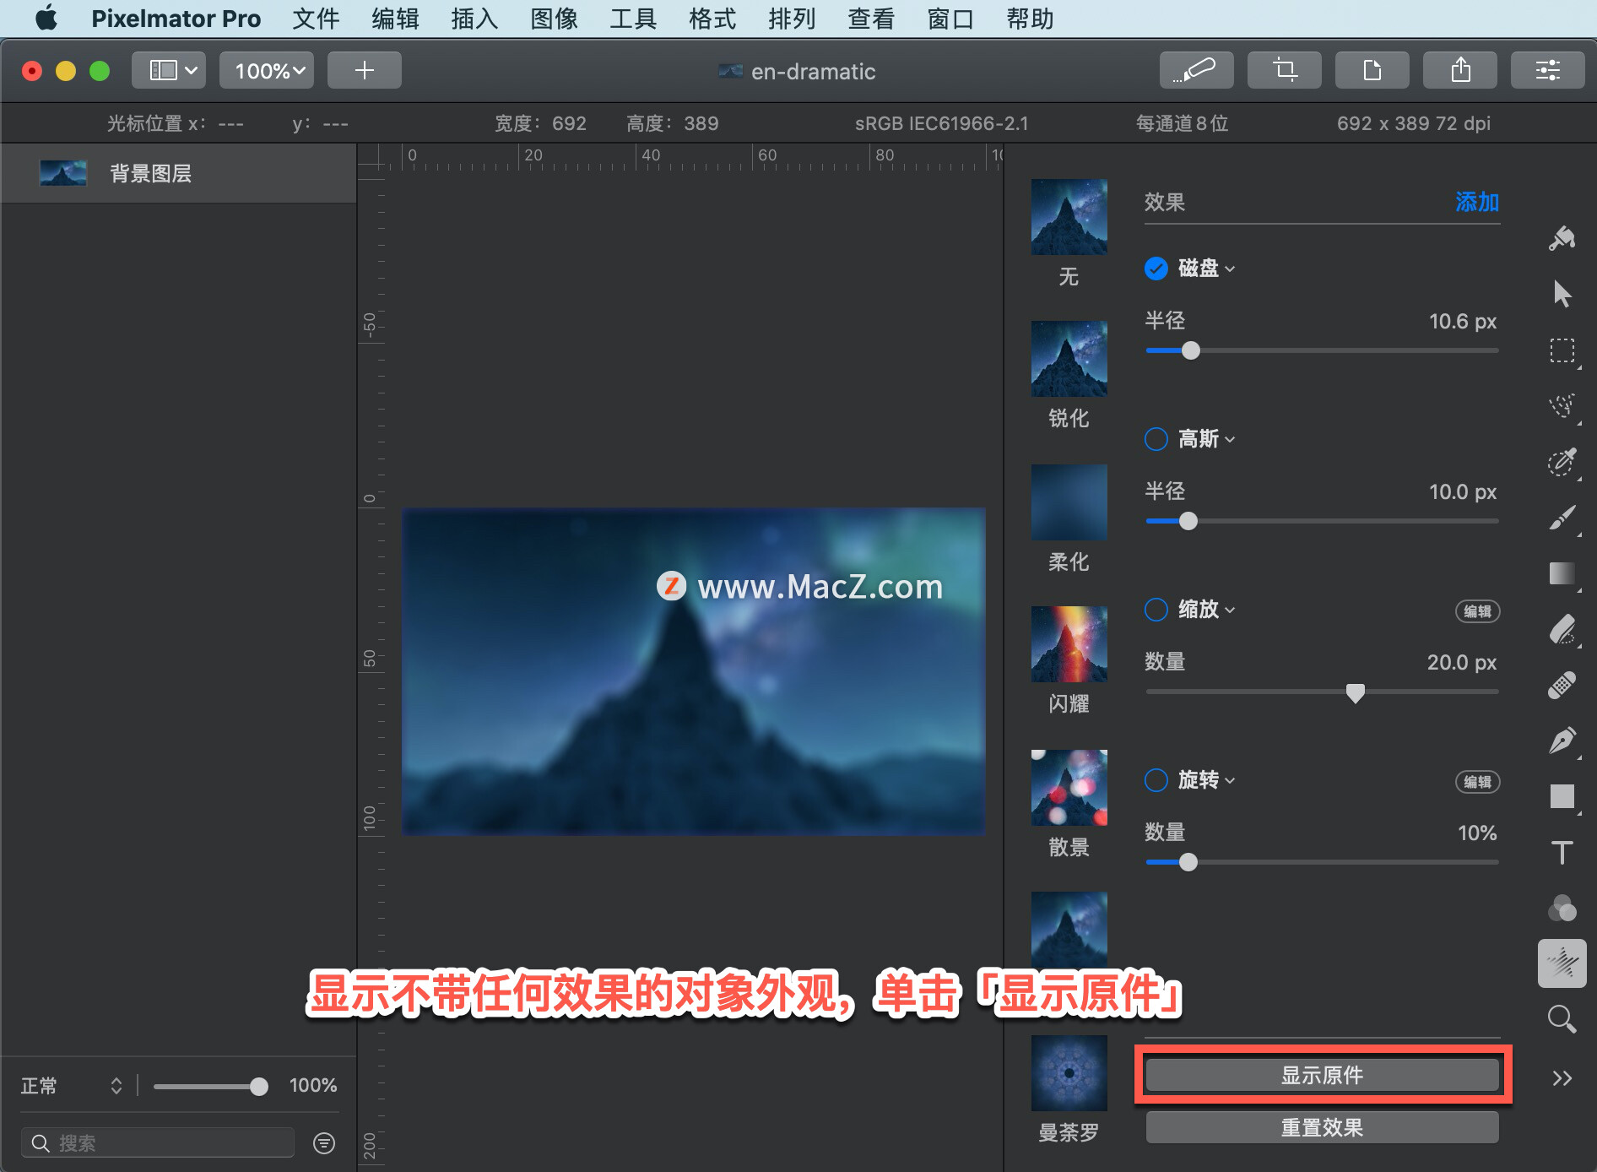The image size is (1597, 1172).
Task: Open the 文件 menu
Action: [x=316, y=19]
